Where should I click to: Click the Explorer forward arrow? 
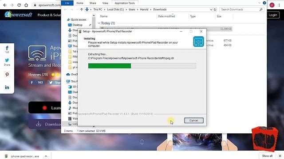pos(72,10)
